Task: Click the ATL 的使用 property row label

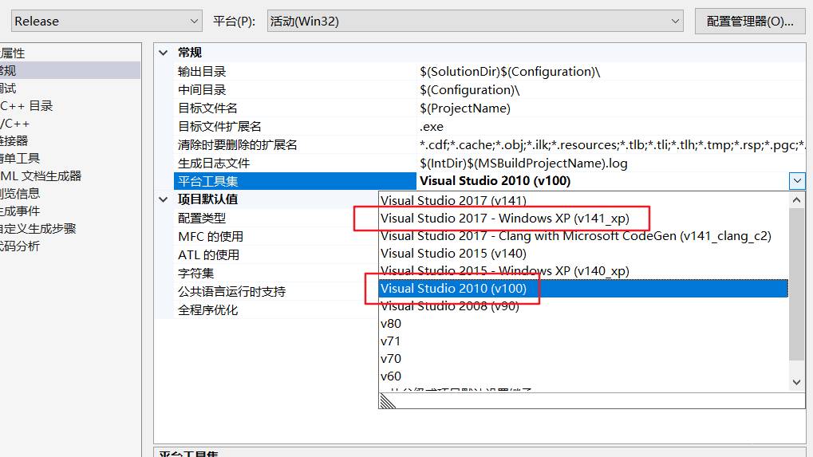Action: pos(208,255)
